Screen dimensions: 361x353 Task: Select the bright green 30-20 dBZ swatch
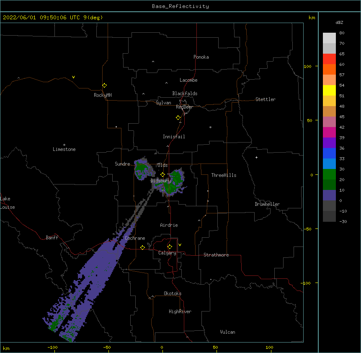329,174
